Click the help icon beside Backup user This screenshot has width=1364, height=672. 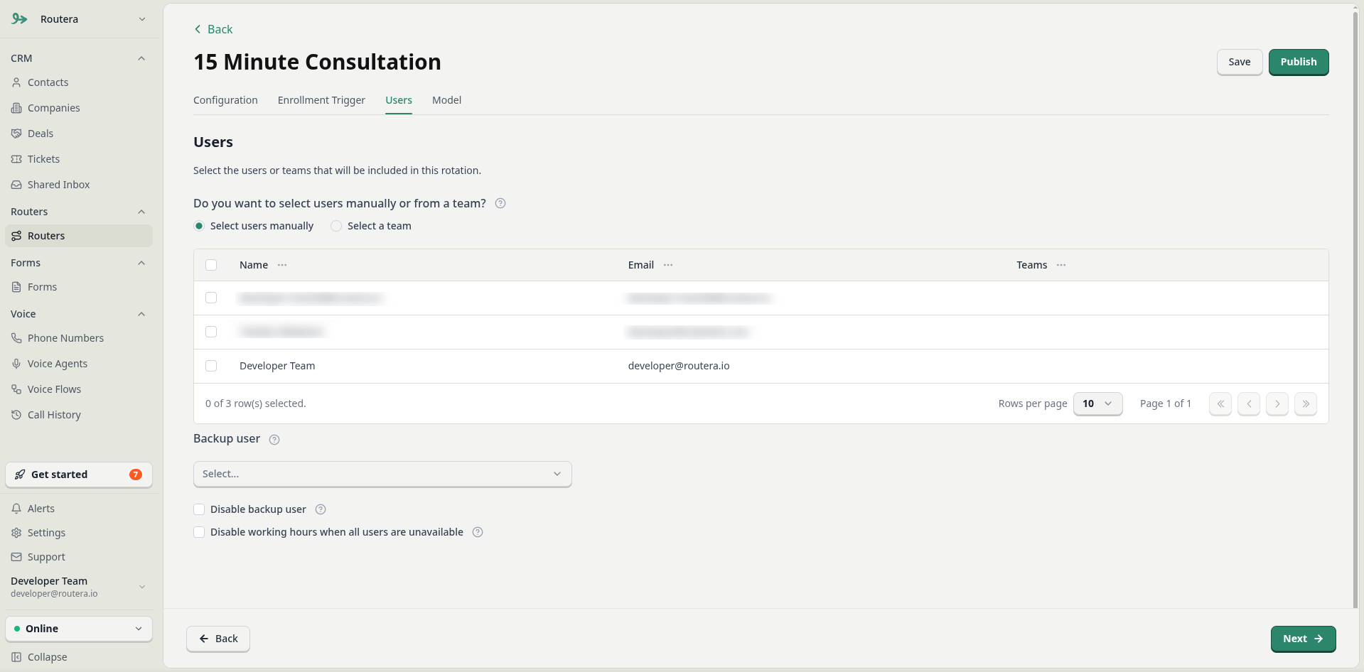(274, 440)
